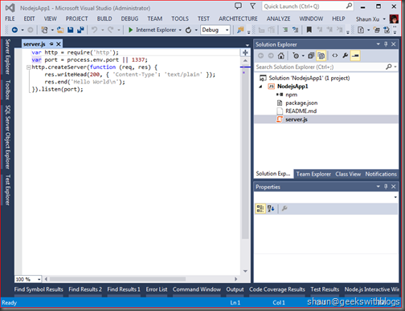Image resolution: width=405 pixels, height=311 pixels.
Task: Click the Home icon in Solution Explorer
Action: click(281, 55)
